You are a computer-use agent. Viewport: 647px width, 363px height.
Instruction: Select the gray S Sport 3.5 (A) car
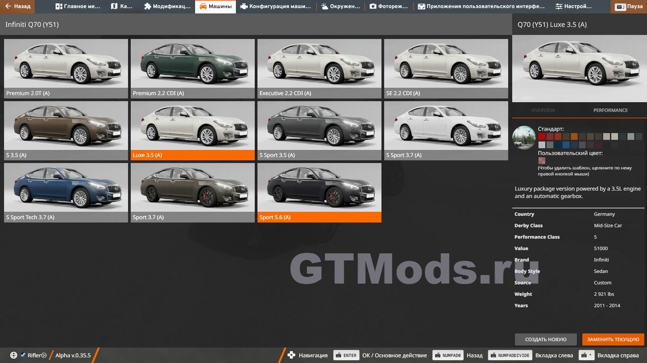pos(319,130)
